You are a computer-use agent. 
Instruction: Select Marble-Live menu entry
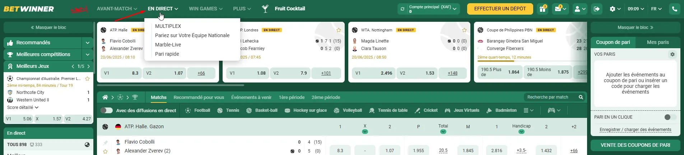[168, 45]
